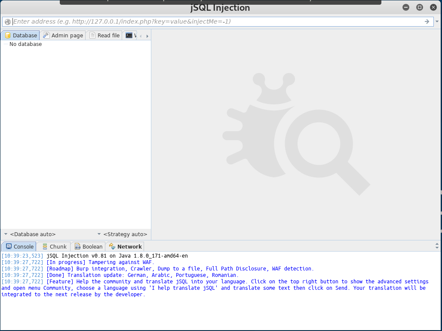Click the arrow to start injection
The width and height of the screenshot is (442, 331).
[427, 21]
